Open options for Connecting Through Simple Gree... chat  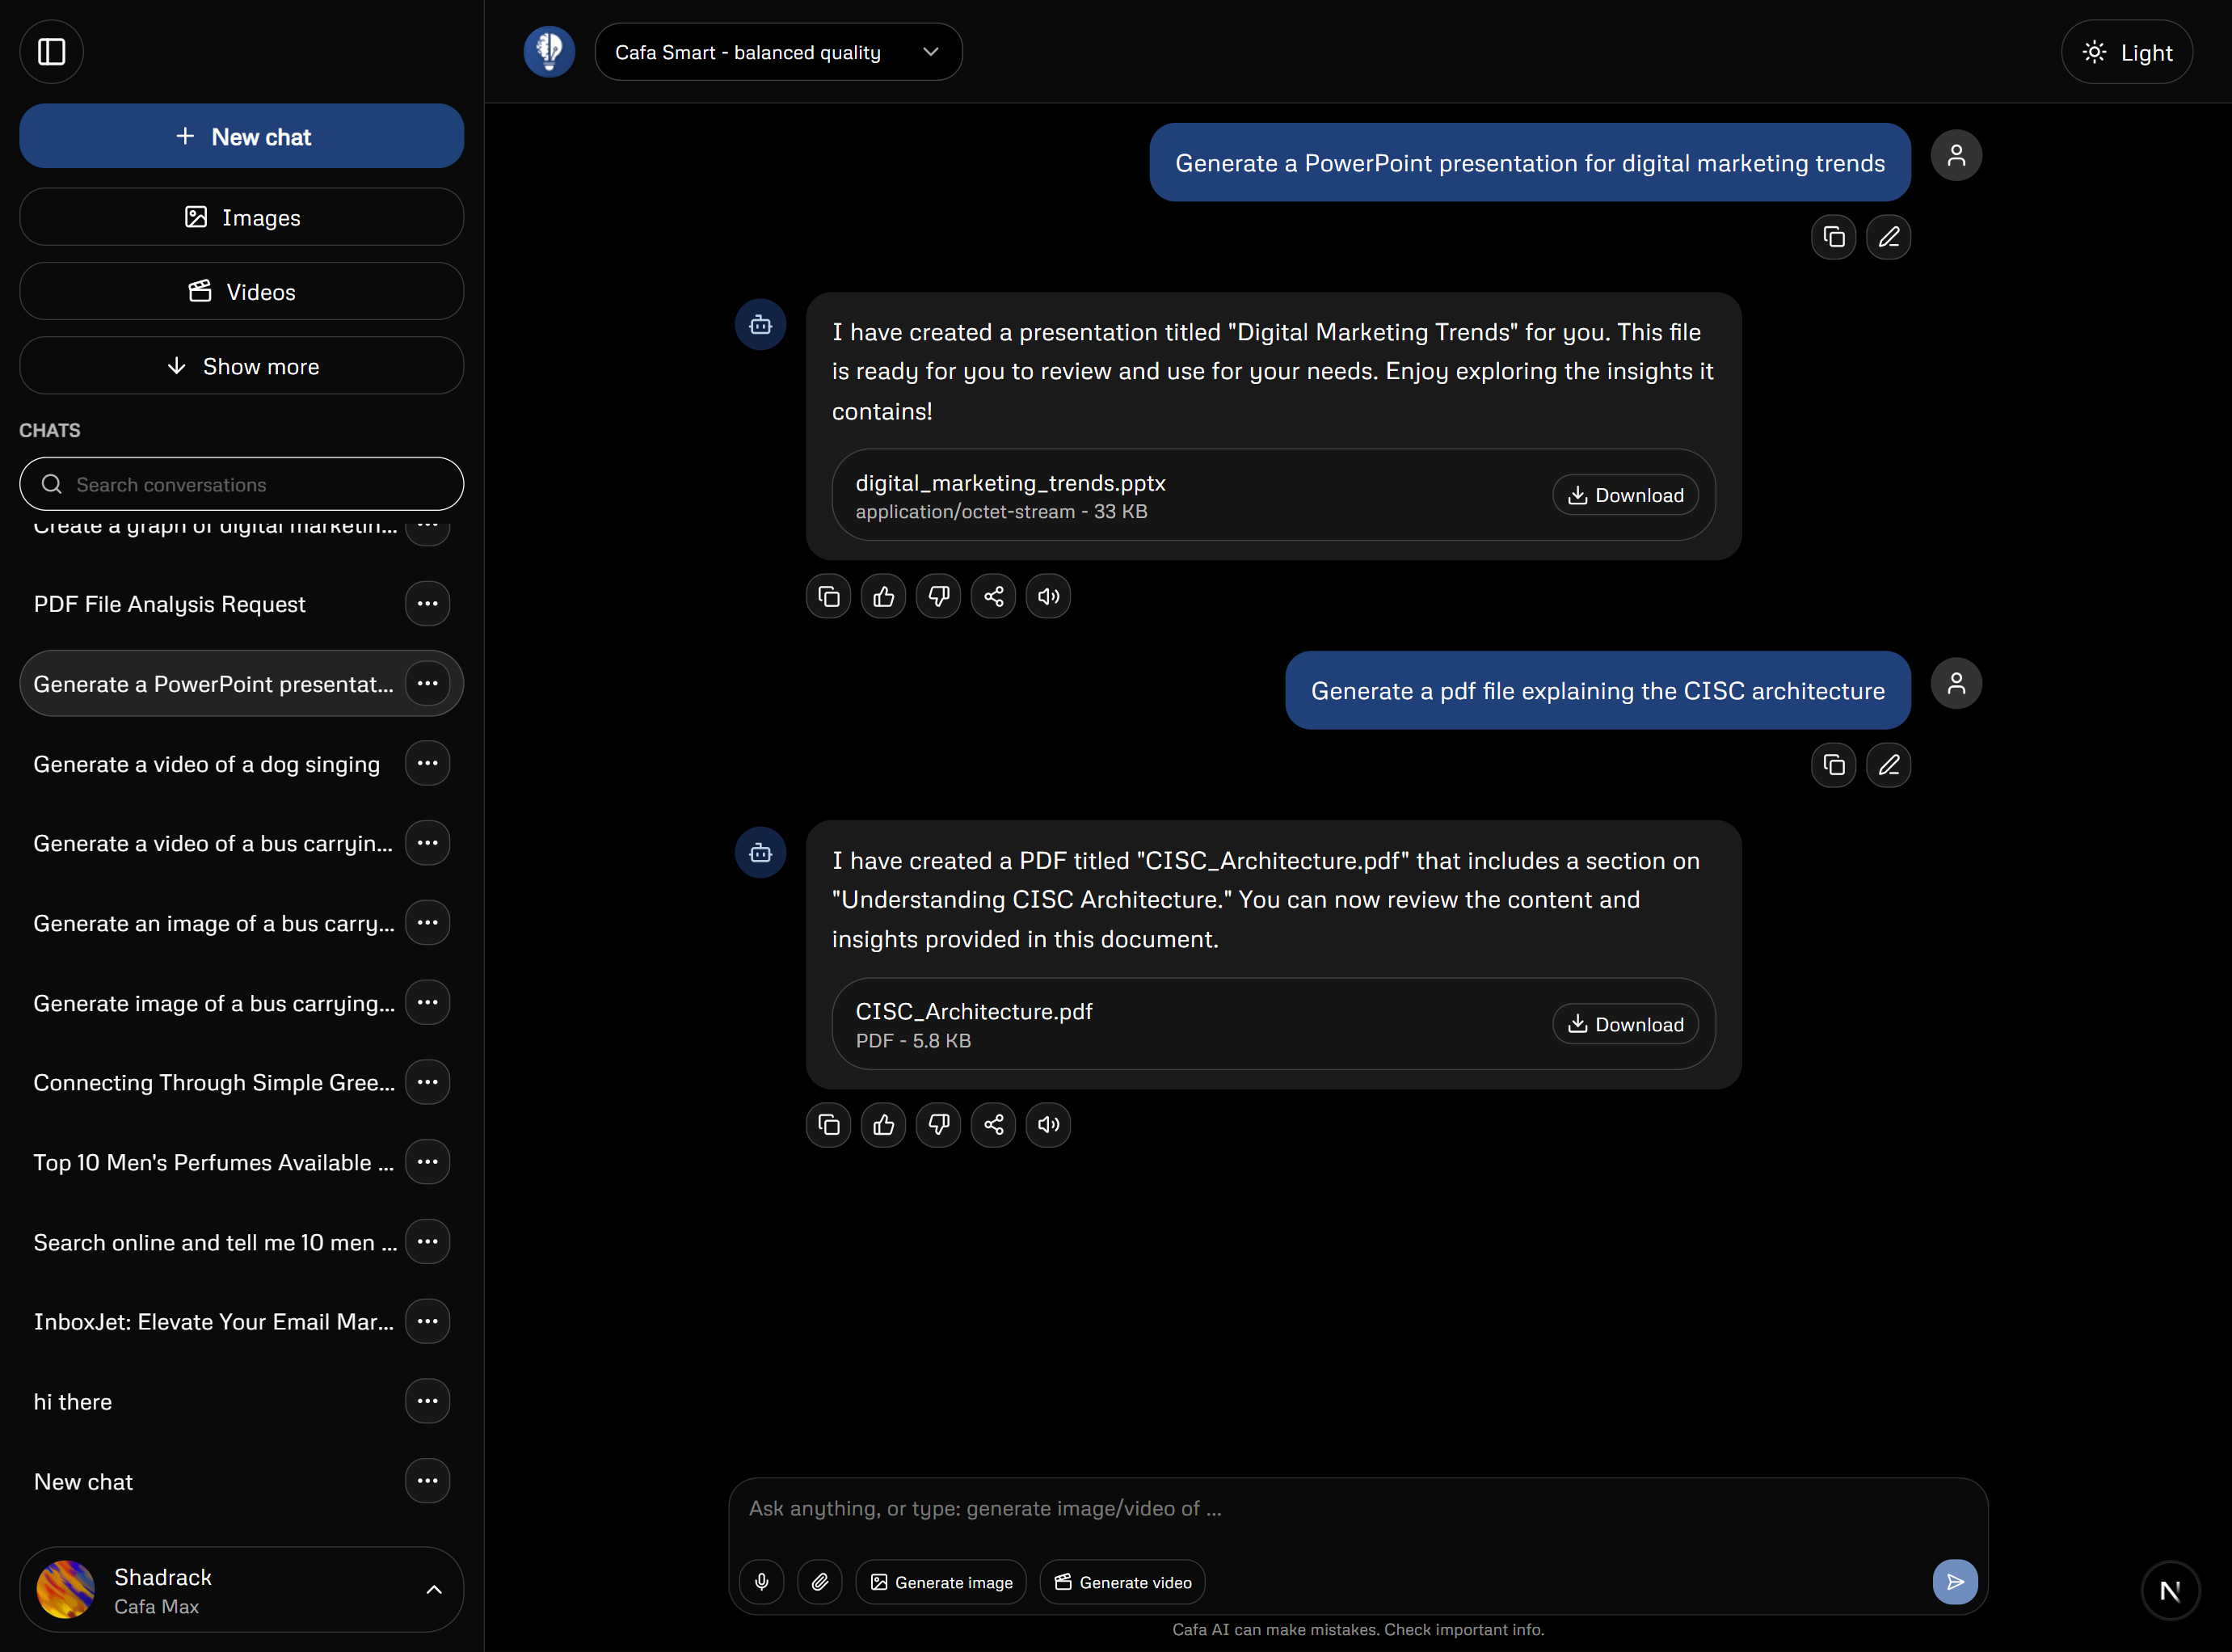(427, 1083)
